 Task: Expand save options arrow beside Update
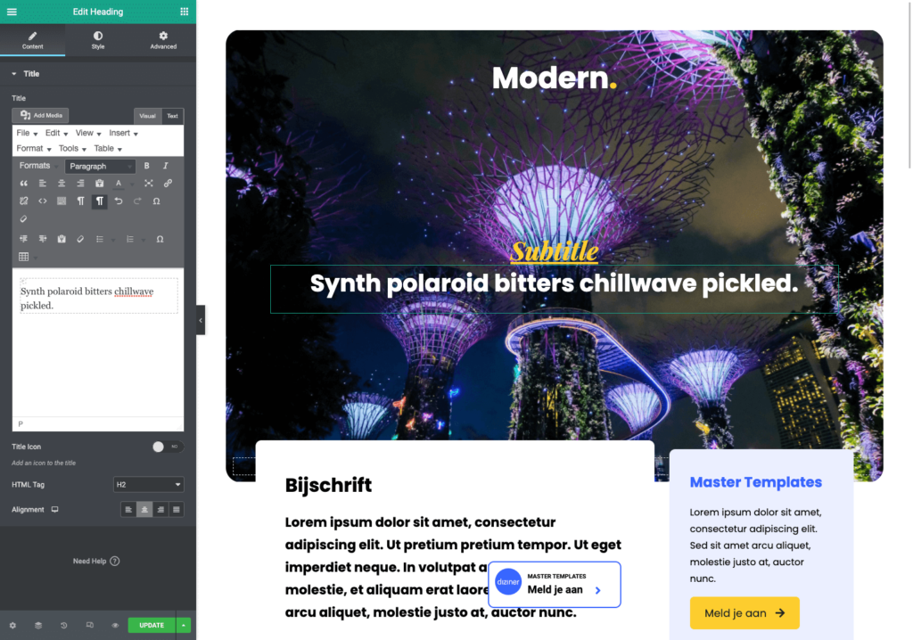[184, 625]
